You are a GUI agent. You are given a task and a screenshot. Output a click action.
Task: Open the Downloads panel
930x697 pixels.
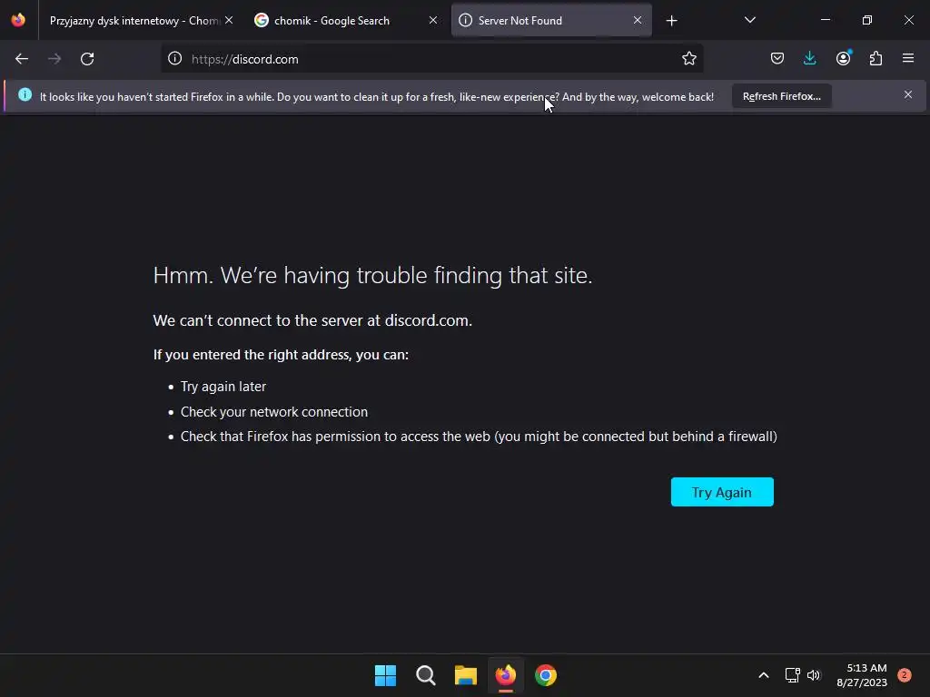tap(809, 59)
